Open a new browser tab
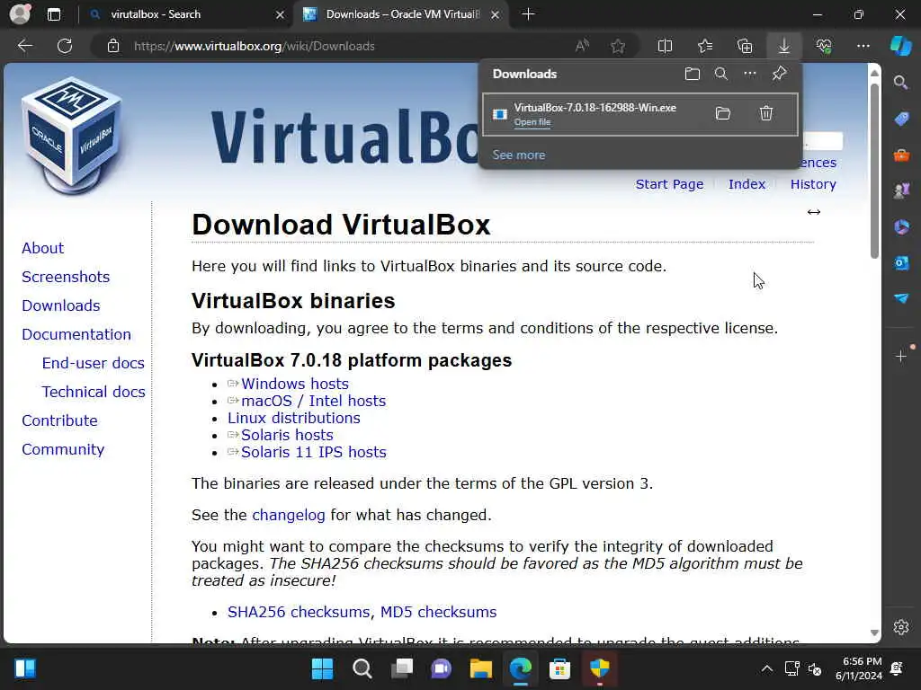 pyautogui.click(x=528, y=14)
